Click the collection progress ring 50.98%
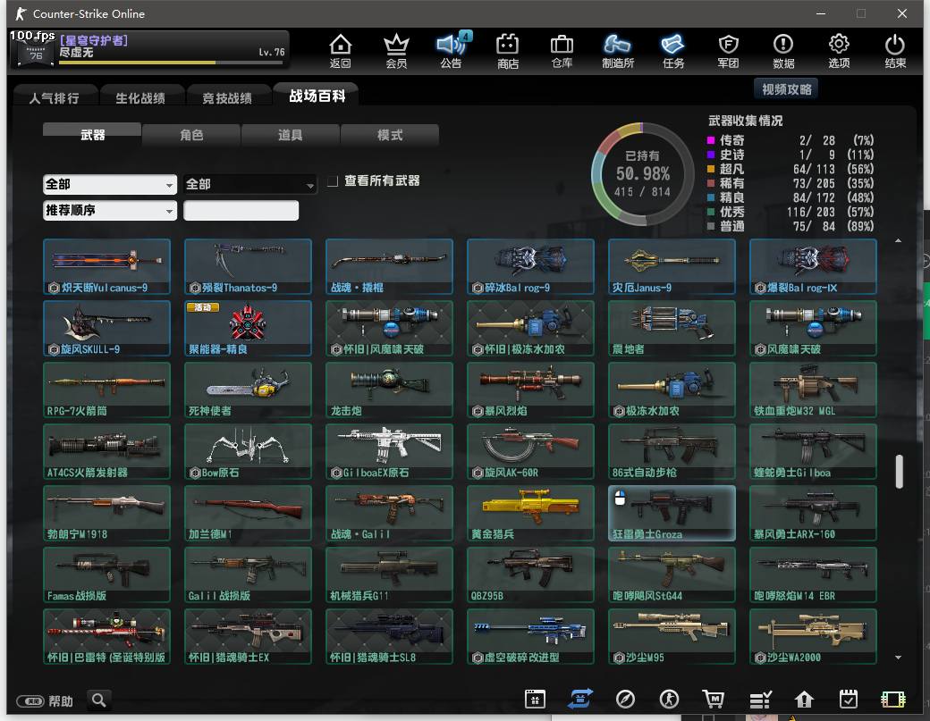This screenshot has height=721, width=930. coord(642,174)
